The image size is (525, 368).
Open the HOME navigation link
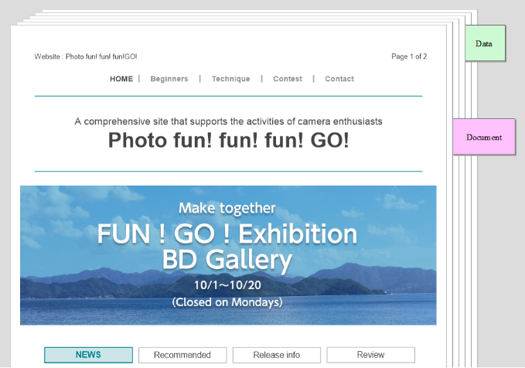click(x=121, y=79)
